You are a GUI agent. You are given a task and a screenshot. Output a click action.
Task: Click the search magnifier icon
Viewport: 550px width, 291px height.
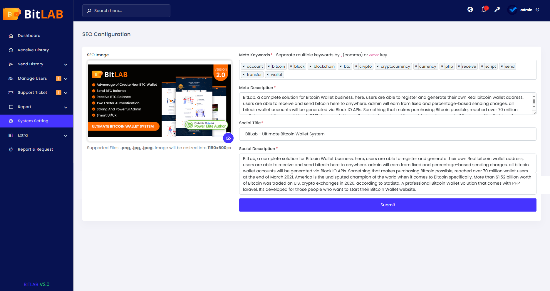89,11
